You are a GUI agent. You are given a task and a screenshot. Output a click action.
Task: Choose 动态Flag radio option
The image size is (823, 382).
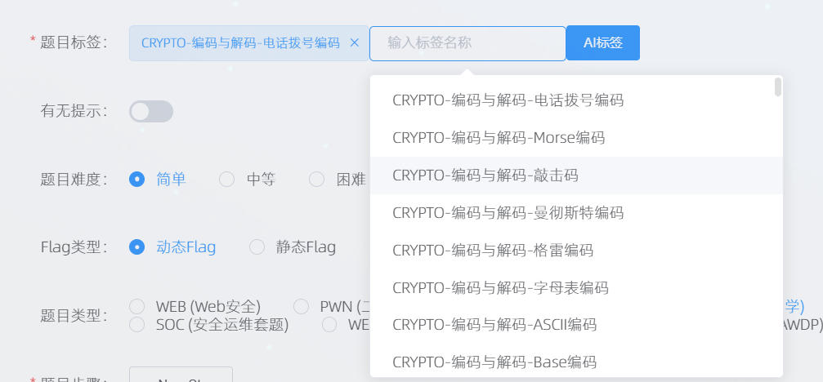point(137,247)
